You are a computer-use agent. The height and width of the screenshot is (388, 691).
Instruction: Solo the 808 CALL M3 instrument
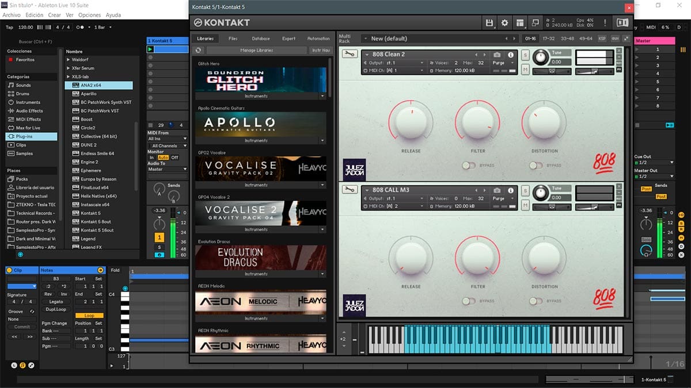[x=525, y=190]
